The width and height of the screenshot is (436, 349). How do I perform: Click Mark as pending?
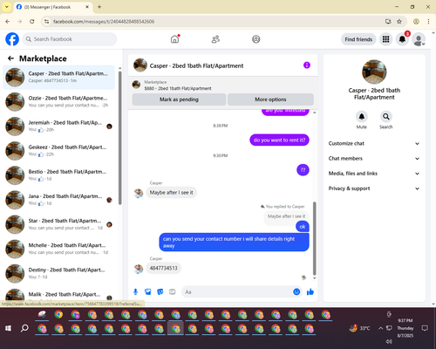(x=179, y=99)
